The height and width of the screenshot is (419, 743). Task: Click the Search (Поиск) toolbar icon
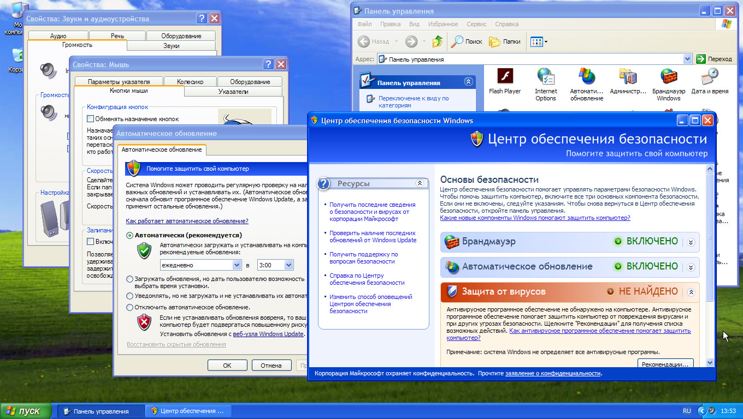click(466, 41)
